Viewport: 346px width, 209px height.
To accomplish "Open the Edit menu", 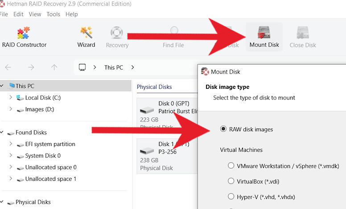I will pos(18,14).
